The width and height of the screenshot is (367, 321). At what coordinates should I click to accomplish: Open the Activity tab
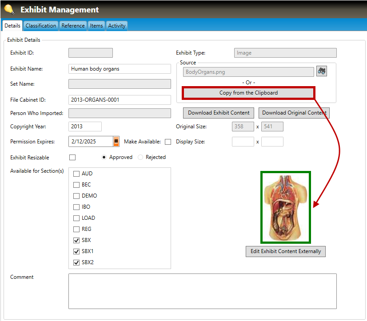[117, 26]
